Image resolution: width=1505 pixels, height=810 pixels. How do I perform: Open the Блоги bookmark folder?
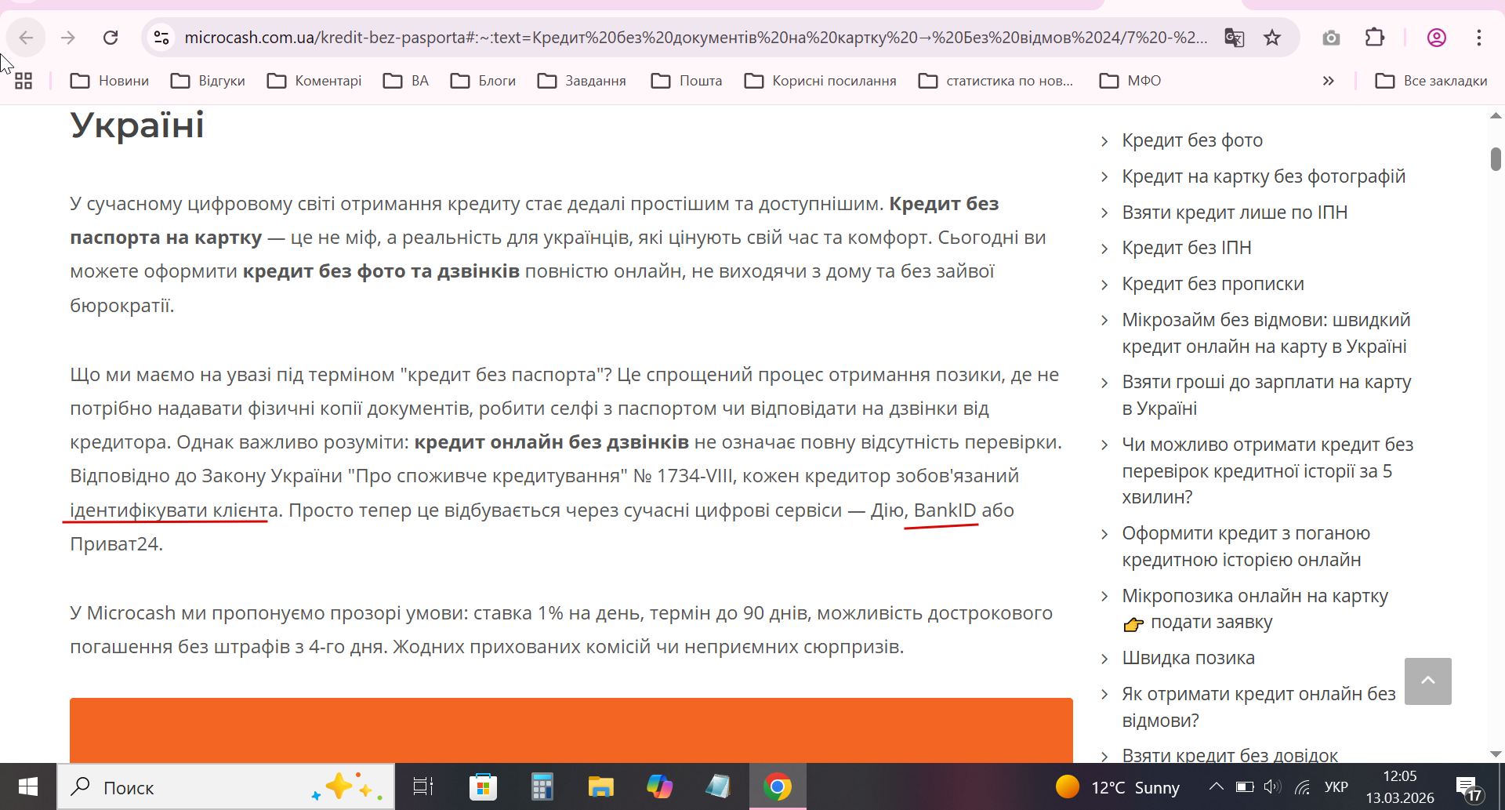pos(484,81)
